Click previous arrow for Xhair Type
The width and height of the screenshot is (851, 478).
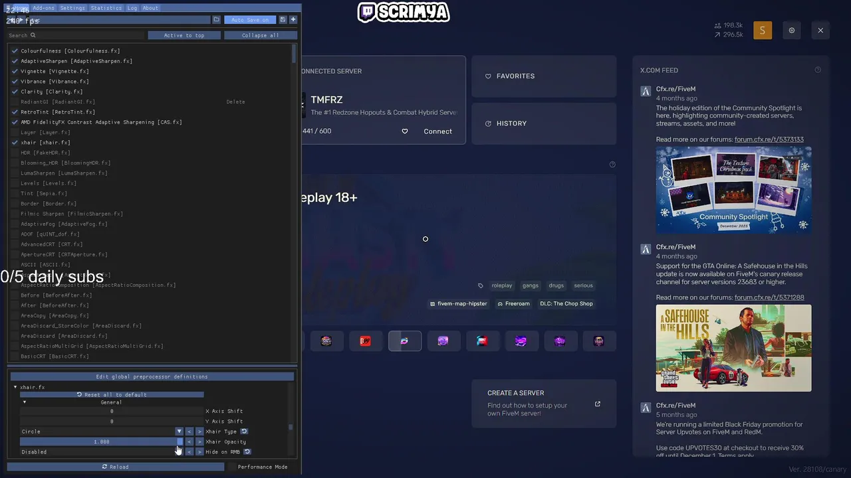[x=189, y=432]
